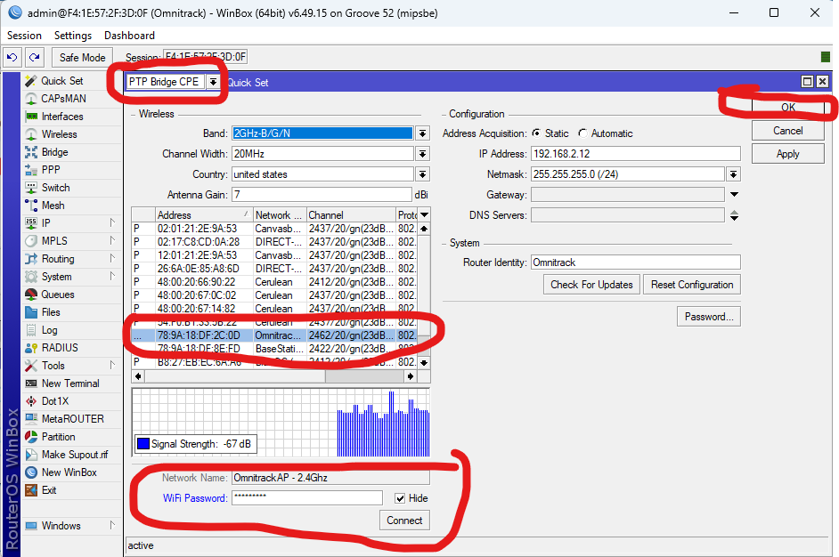Click the IP Address input field
Image resolution: width=839 pixels, height=557 pixels.
[635, 154]
